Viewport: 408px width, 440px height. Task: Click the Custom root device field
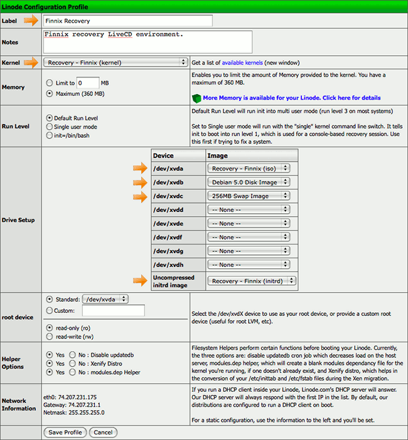tap(114, 310)
